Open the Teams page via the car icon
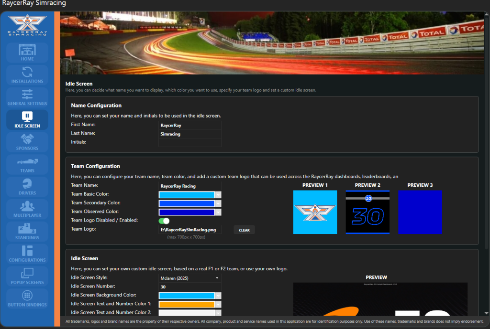The height and width of the screenshot is (329, 490). click(x=27, y=165)
